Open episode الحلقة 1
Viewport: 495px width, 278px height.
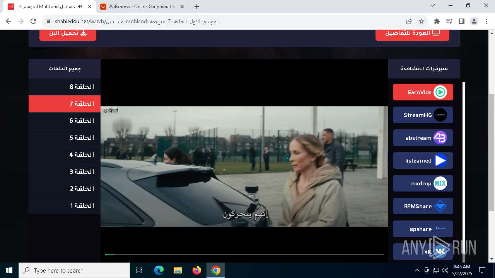click(65, 206)
